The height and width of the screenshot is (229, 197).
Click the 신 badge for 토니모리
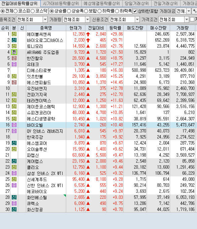coord(14,46)
